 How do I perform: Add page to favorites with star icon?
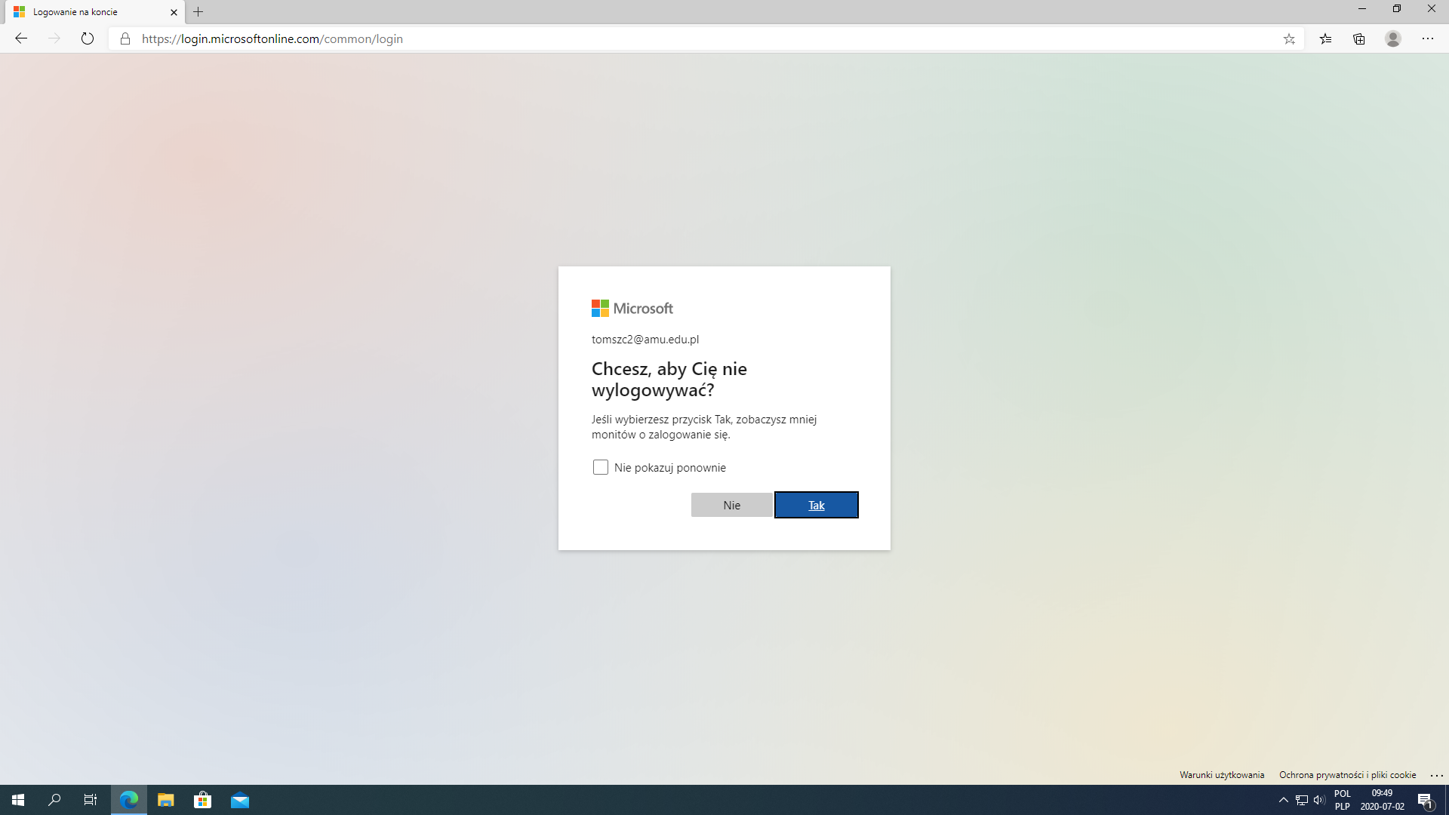point(1289,38)
